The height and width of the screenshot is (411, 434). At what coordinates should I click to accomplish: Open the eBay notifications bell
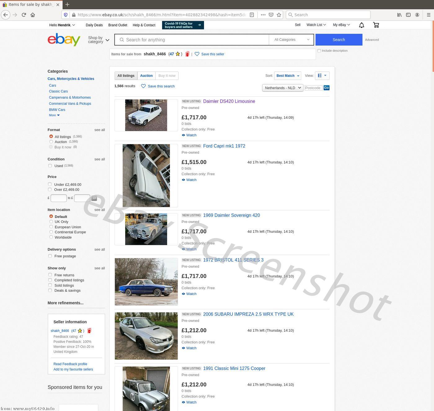[361, 25]
